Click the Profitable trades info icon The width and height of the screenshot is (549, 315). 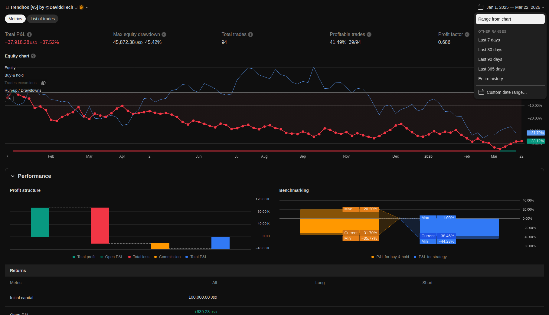pos(369,34)
